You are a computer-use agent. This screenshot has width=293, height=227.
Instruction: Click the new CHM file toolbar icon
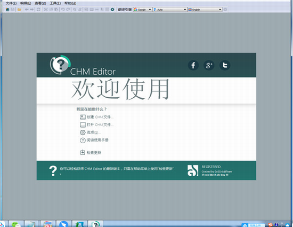point(7,10)
